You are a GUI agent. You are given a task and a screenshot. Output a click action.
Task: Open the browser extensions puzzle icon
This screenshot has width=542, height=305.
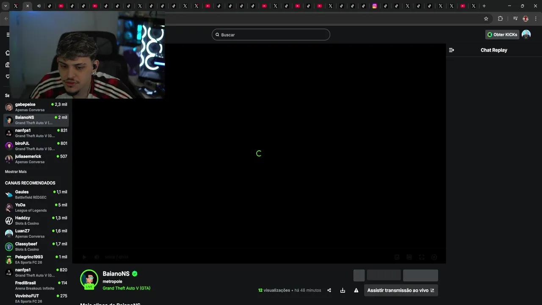[500, 19]
